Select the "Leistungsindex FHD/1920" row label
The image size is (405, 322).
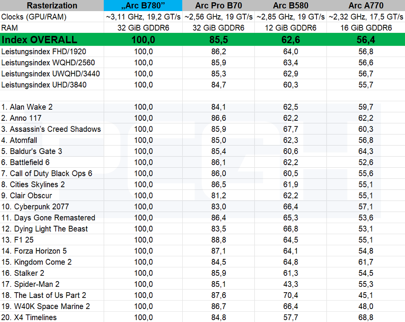click(44, 52)
